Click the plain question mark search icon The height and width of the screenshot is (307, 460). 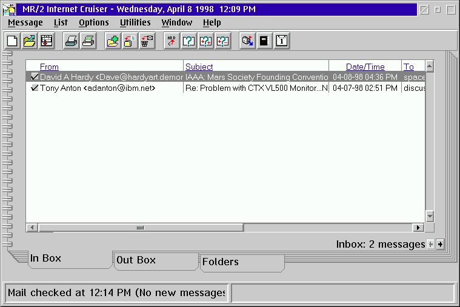(188, 41)
